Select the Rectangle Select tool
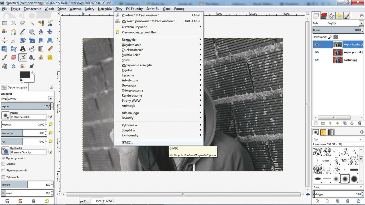The width and height of the screenshot is (365, 205). [x=5, y=23]
